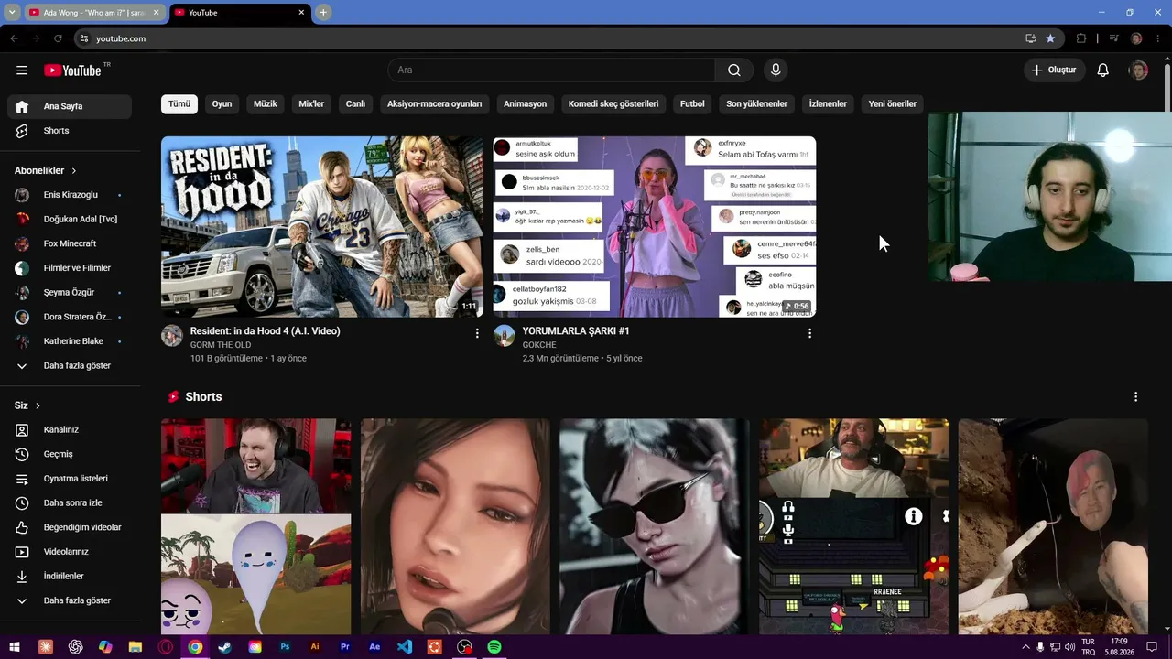
Task: Click the Oluştur create button
Action: [1054, 70]
